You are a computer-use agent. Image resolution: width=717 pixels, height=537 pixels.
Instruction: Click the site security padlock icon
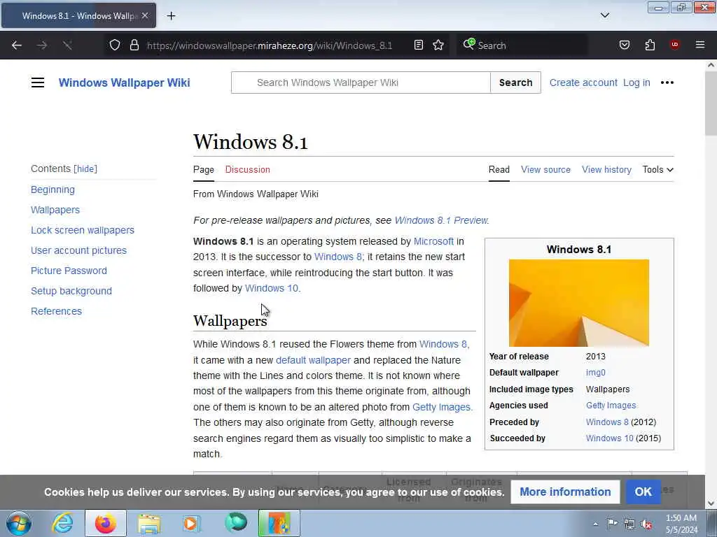pyautogui.click(x=134, y=45)
